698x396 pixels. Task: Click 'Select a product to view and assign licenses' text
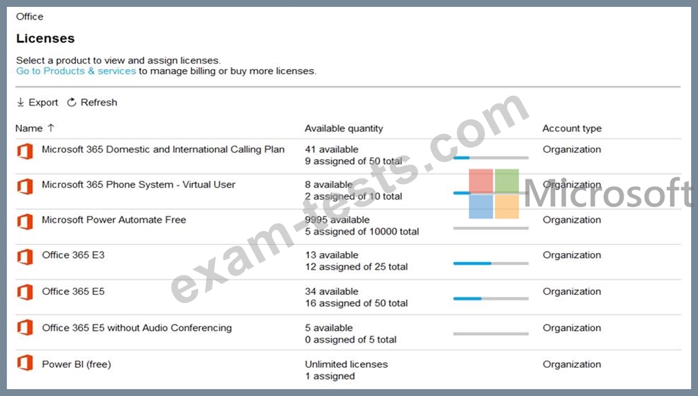tap(118, 60)
